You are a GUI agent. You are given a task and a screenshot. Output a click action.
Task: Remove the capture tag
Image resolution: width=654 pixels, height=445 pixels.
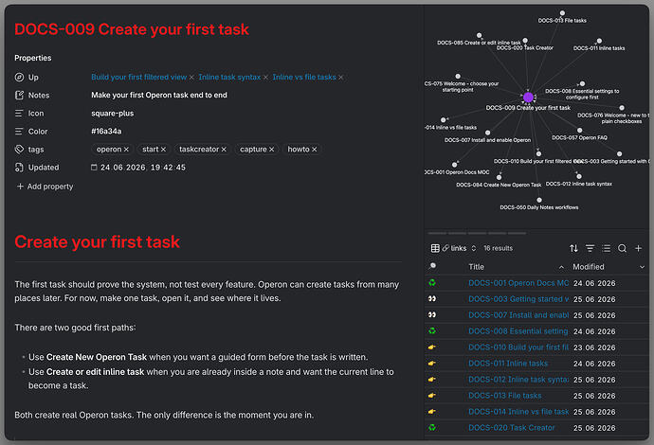pos(271,150)
